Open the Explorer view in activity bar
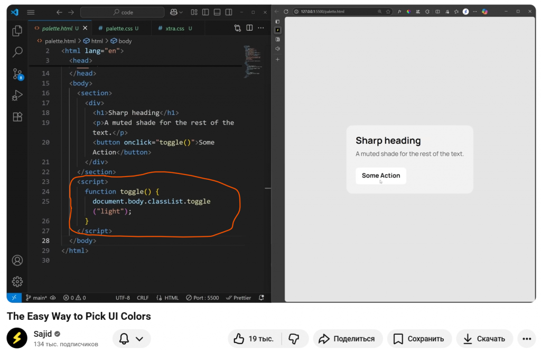The width and height of the screenshot is (541, 350). pos(17,31)
